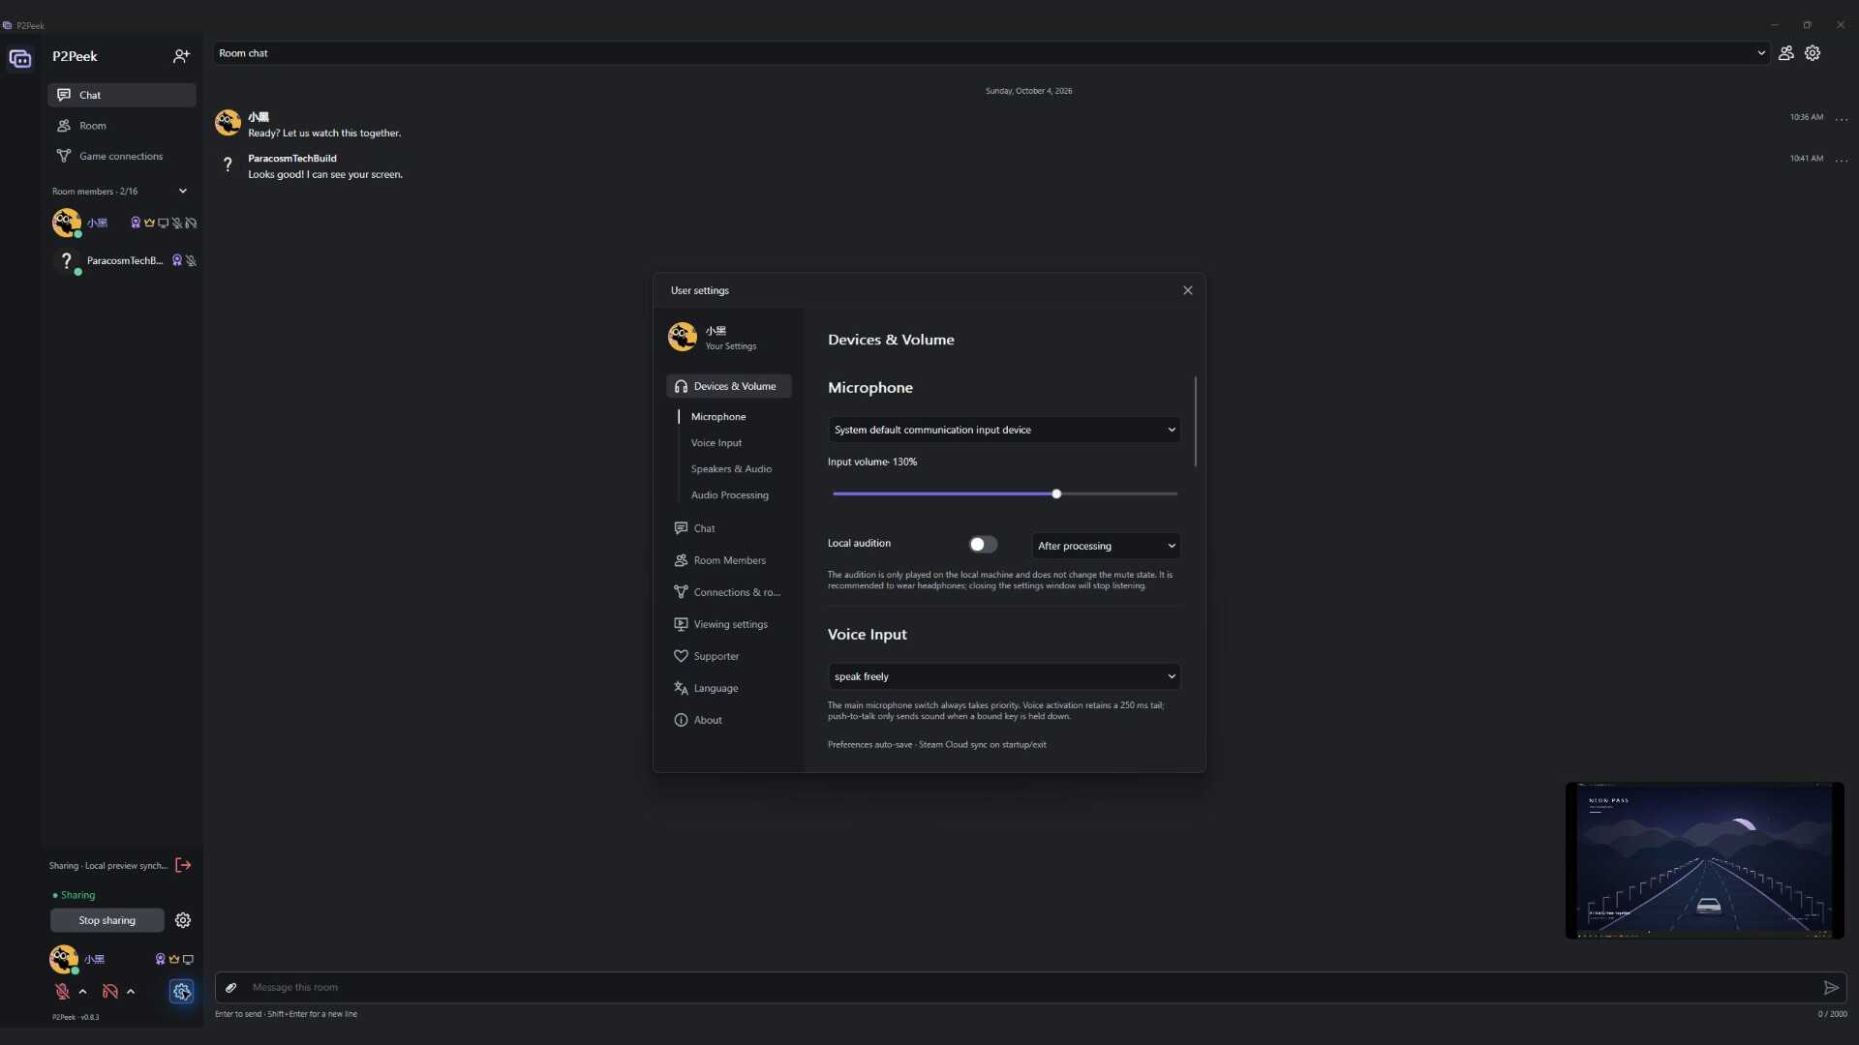Click the Message this room input field
This screenshot has height=1045, width=1859.
1031,988
